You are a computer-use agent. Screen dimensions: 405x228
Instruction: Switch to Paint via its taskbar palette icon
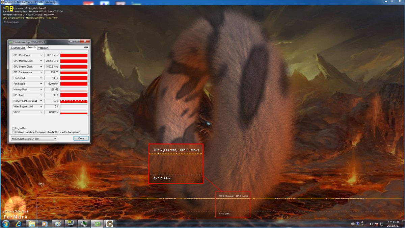tap(57, 224)
